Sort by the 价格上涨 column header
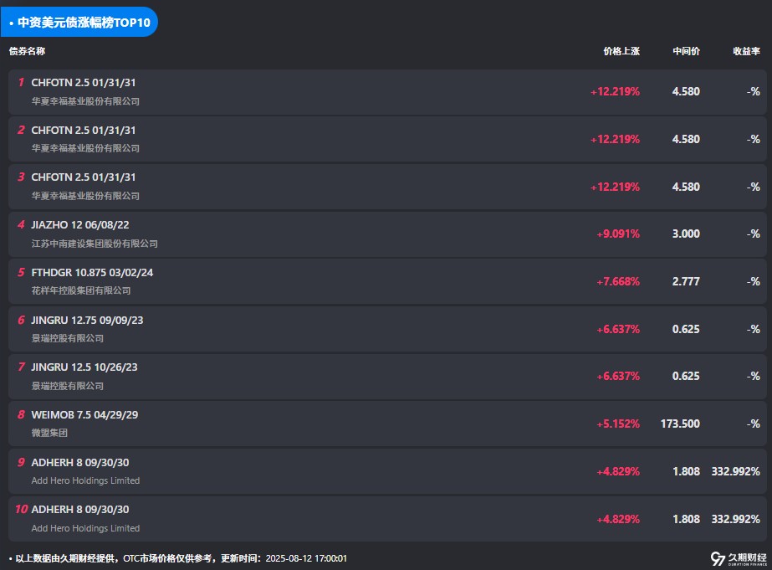This screenshot has width=772, height=570. click(x=621, y=51)
